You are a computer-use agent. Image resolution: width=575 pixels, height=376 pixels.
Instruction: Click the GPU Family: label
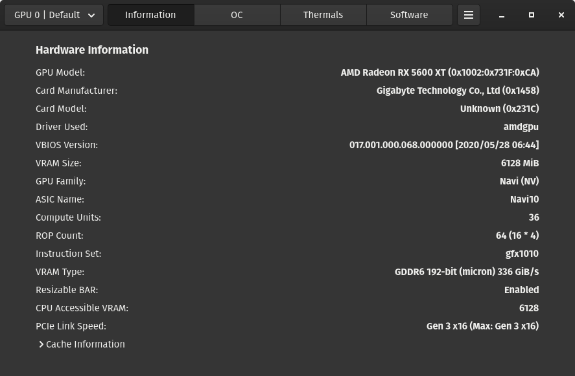[x=60, y=181]
